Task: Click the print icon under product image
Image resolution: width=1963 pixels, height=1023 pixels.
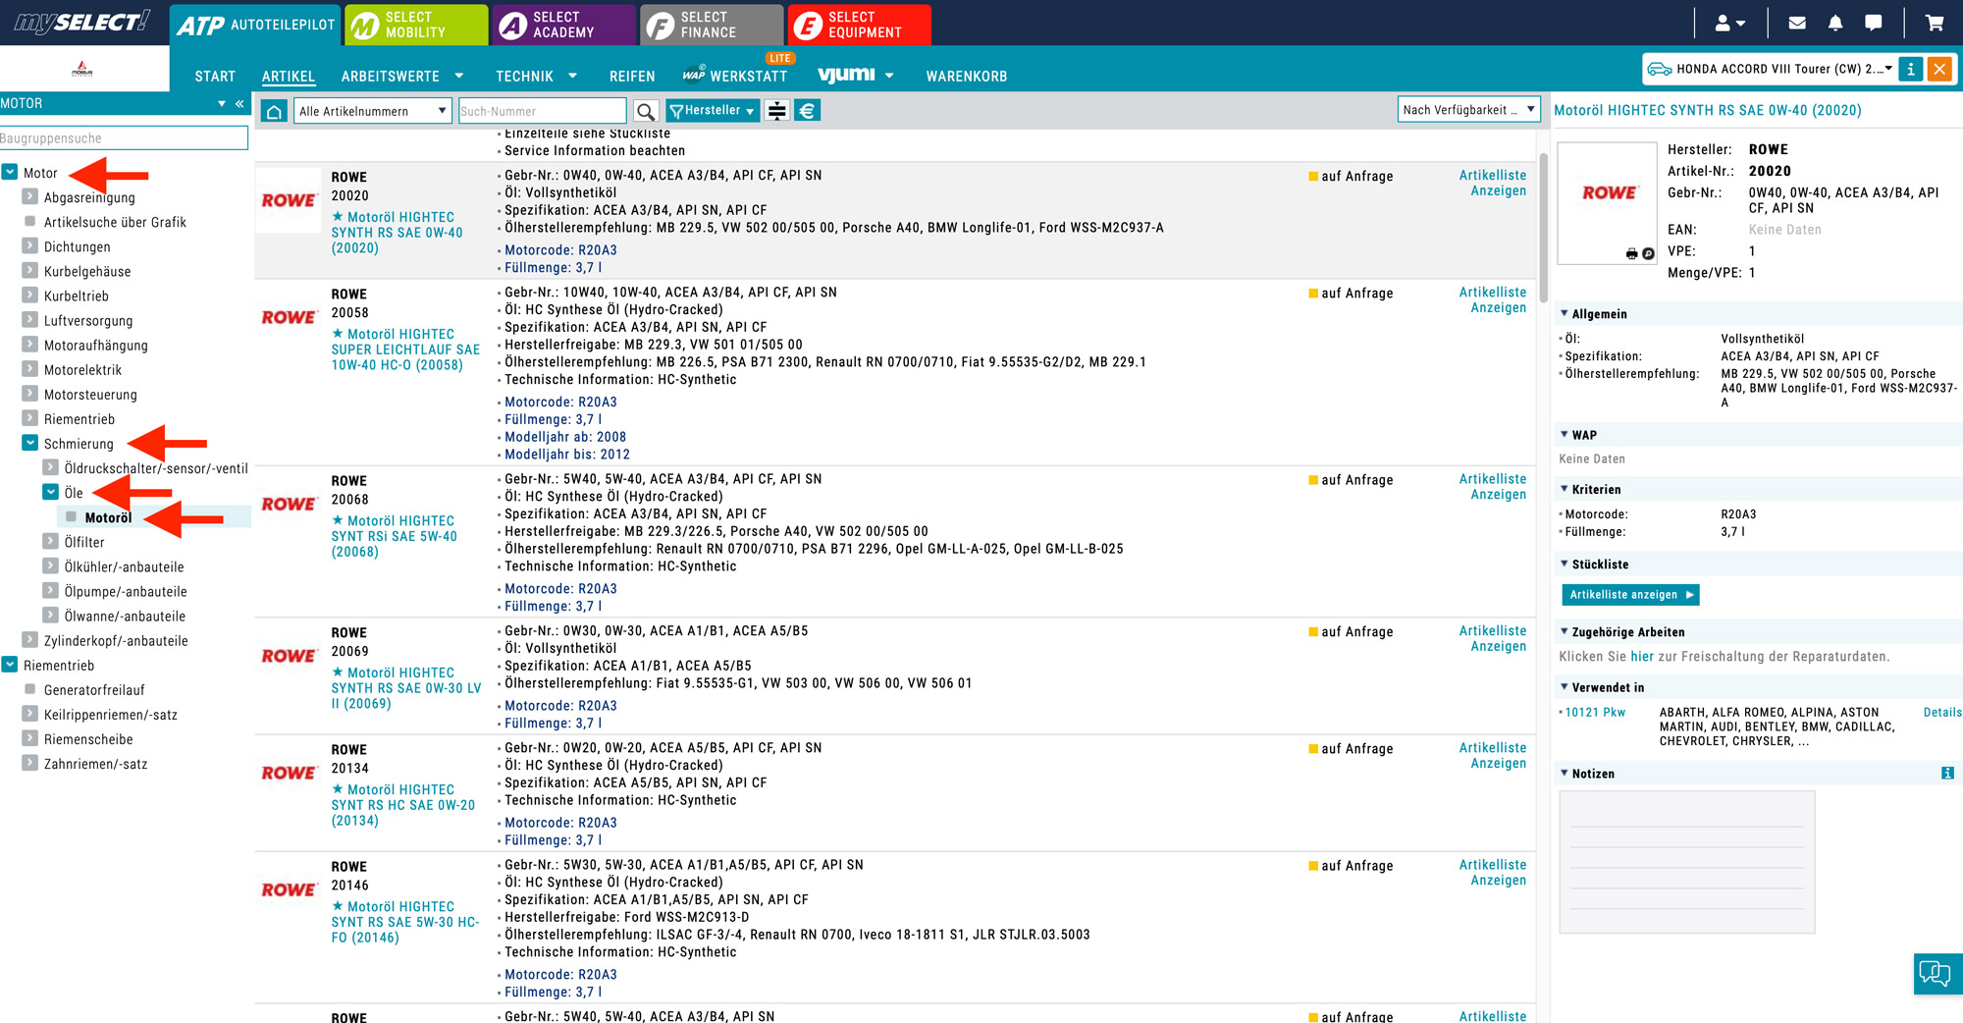Action: (1631, 253)
